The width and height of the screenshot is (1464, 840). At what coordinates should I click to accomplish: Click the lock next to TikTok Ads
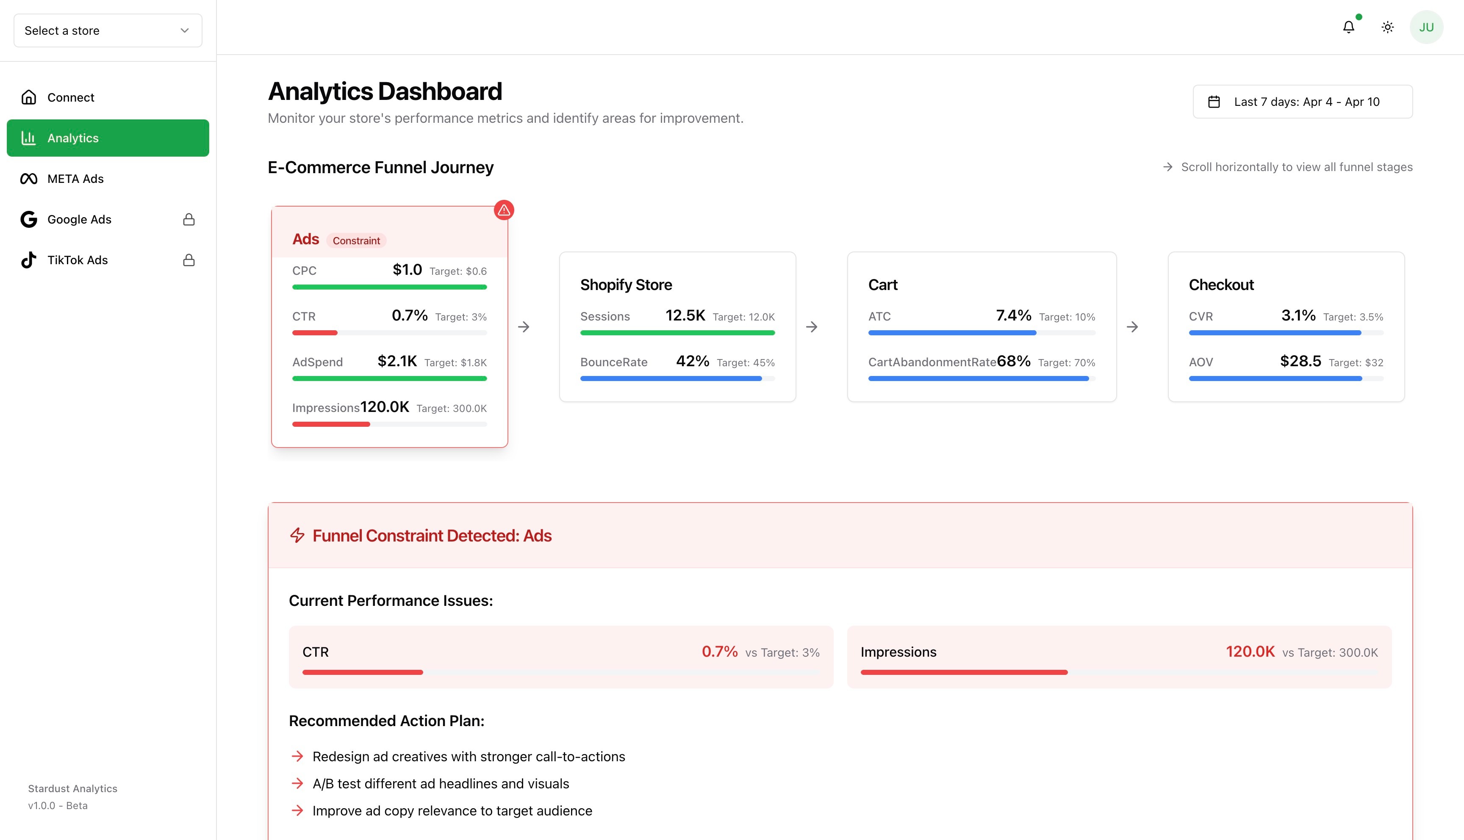(189, 260)
